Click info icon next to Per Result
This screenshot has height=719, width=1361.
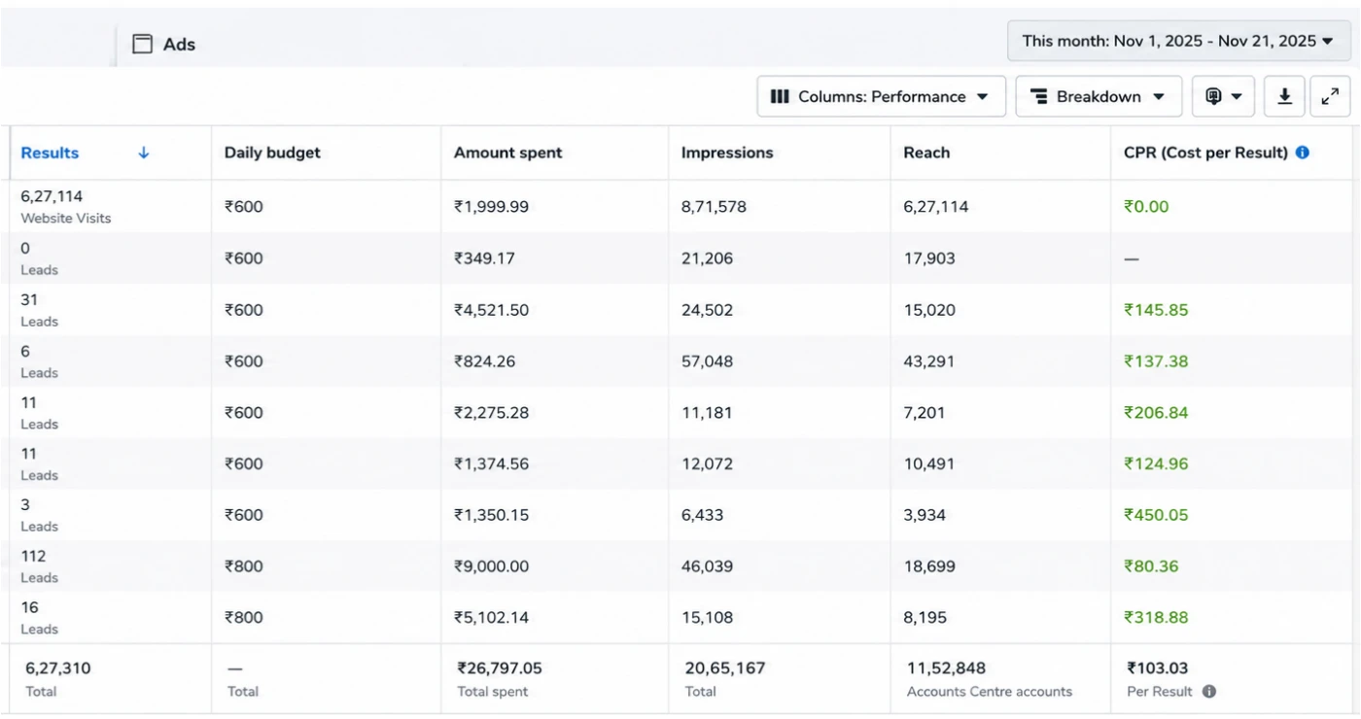(1208, 692)
